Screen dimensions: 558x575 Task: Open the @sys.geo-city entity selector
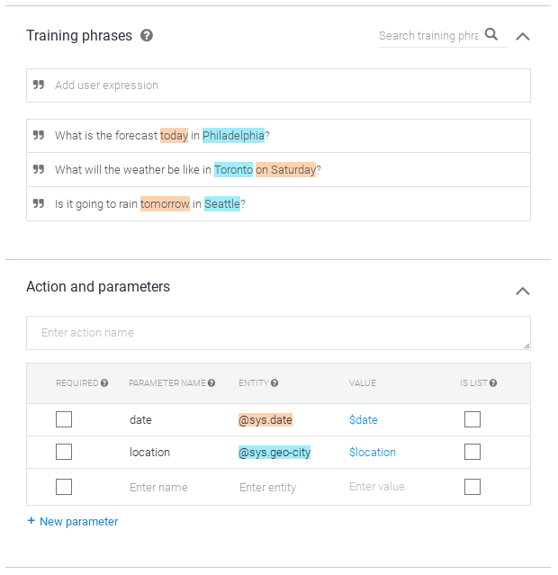274,453
